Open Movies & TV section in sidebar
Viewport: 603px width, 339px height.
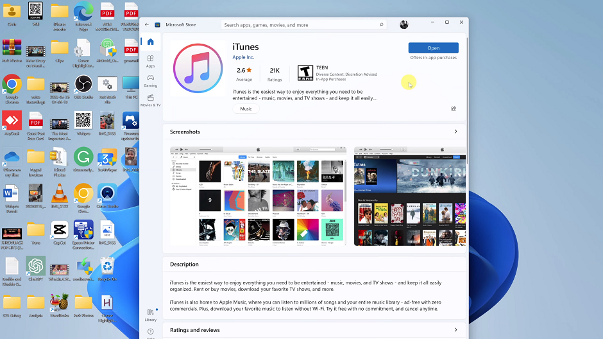click(x=150, y=100)
